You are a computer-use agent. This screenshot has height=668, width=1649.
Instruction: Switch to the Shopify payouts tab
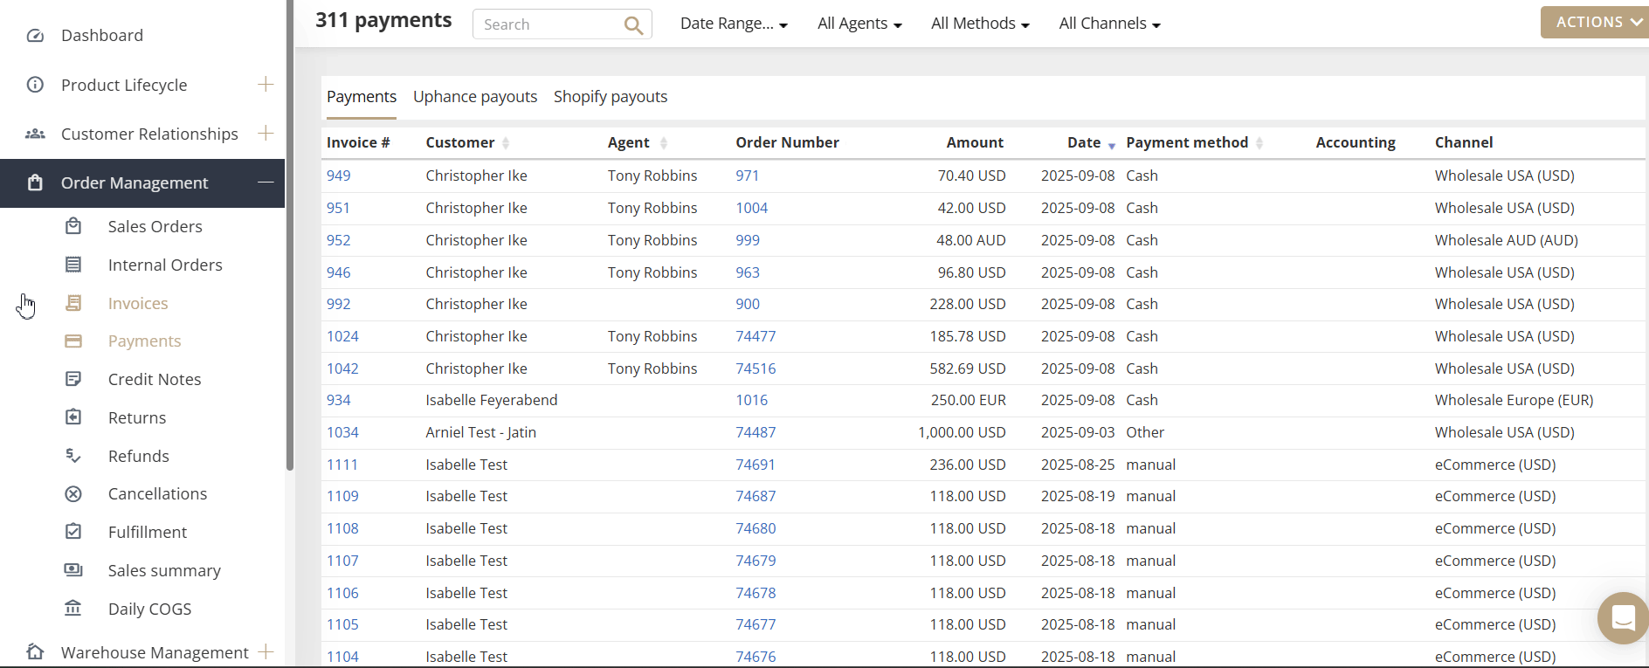[x=610, y=97]
